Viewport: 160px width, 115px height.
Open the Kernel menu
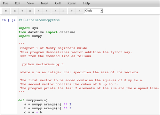tap(72, 3)
